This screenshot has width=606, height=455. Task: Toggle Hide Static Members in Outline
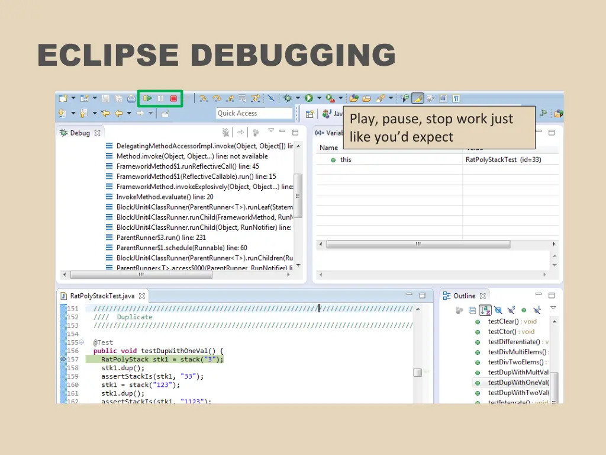[x=511, y=310]
